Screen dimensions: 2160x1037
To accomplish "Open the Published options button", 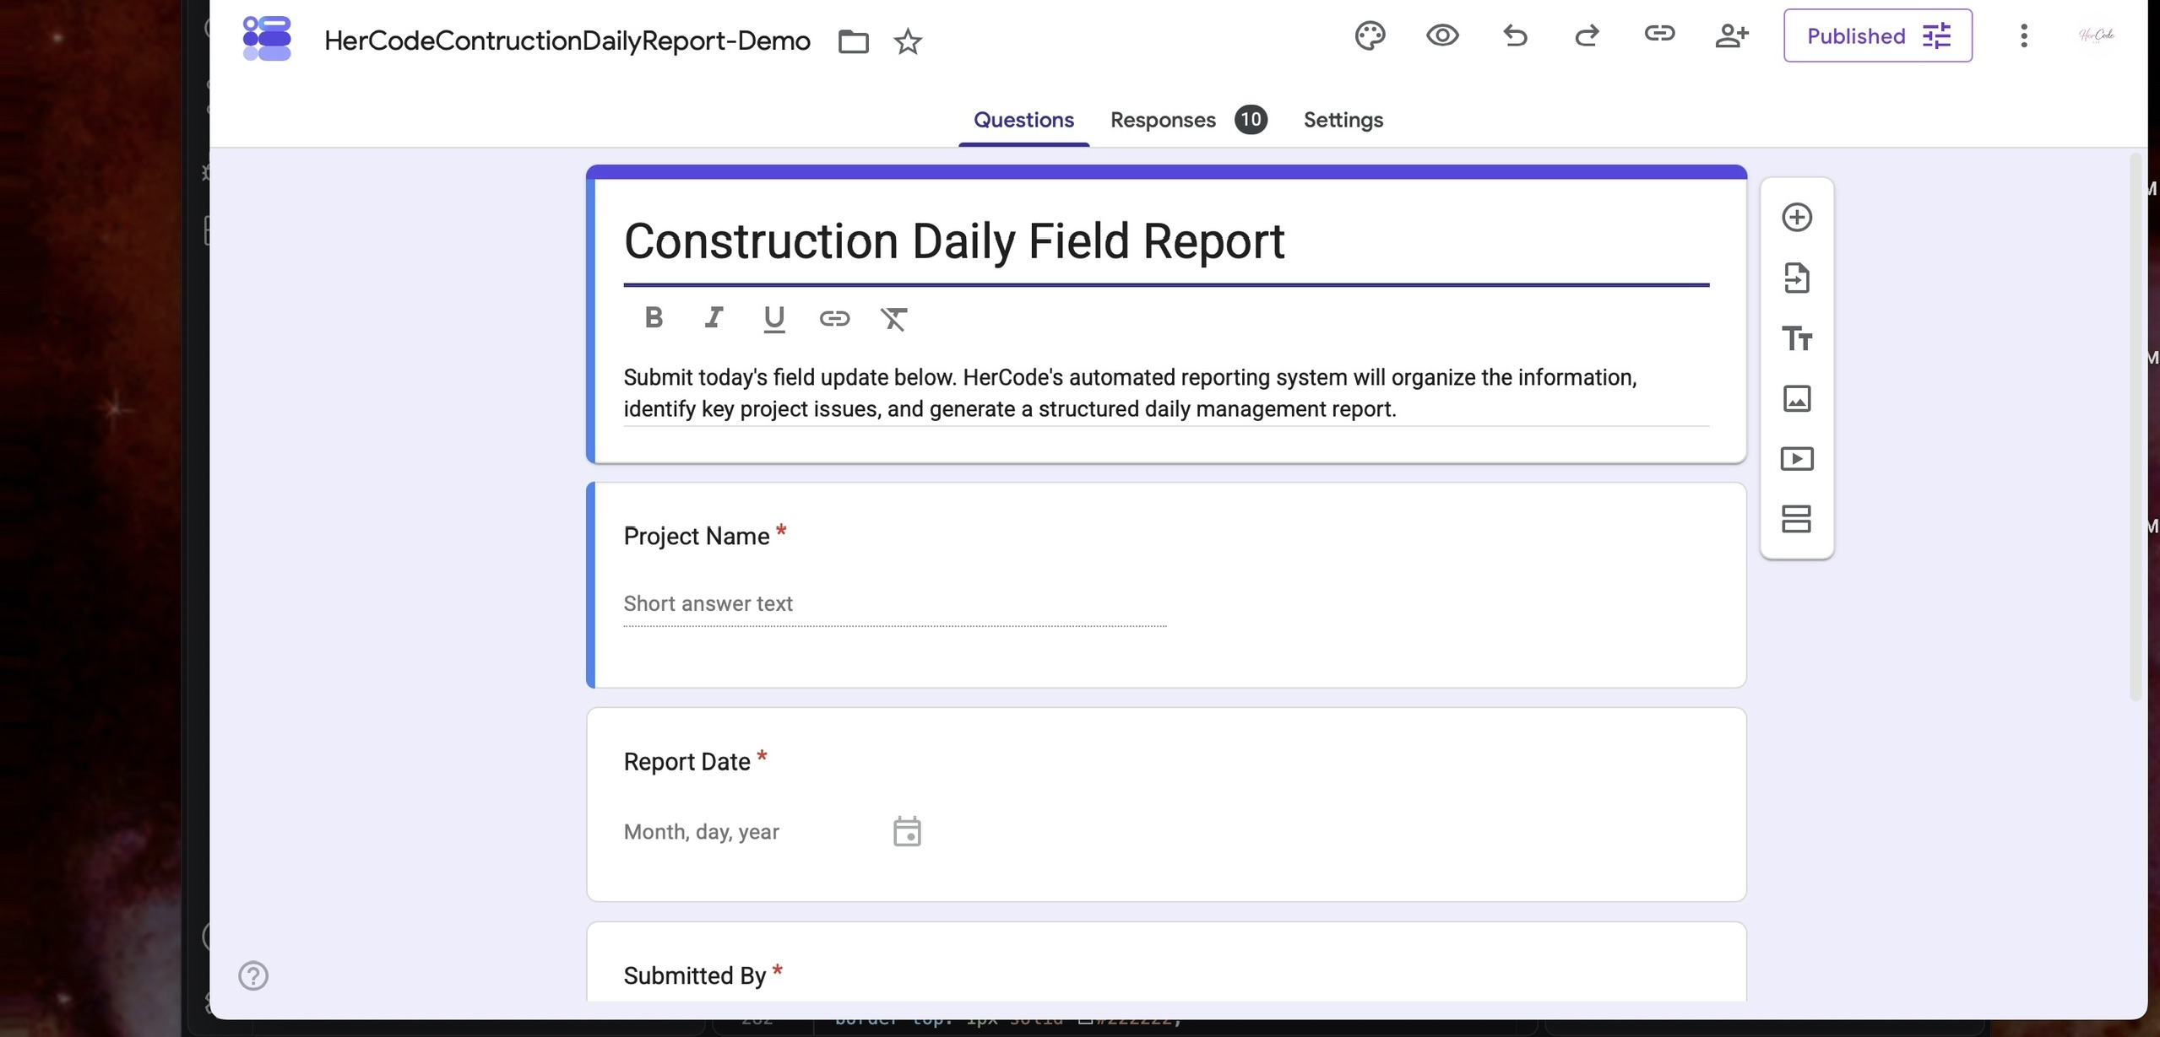I will pyautogui.click(x=1877, y=35).
